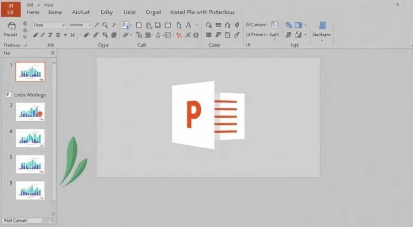Expand the arrow beside the blue panel icon
The height and width of the screenshot is (227, 413).
(x=306, y=25)
